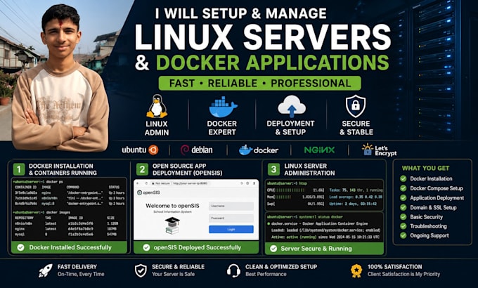This screenshot has width=478, height=288.
Task: Click the 'School Information System' subtitle
Action: pos(172,211)
